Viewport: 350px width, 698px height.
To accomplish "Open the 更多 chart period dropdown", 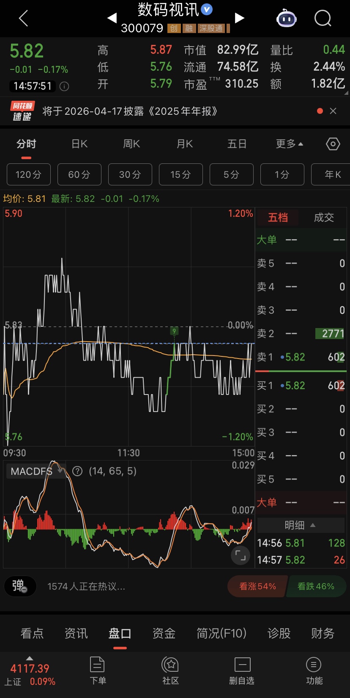I will click(x=290, y=144).
